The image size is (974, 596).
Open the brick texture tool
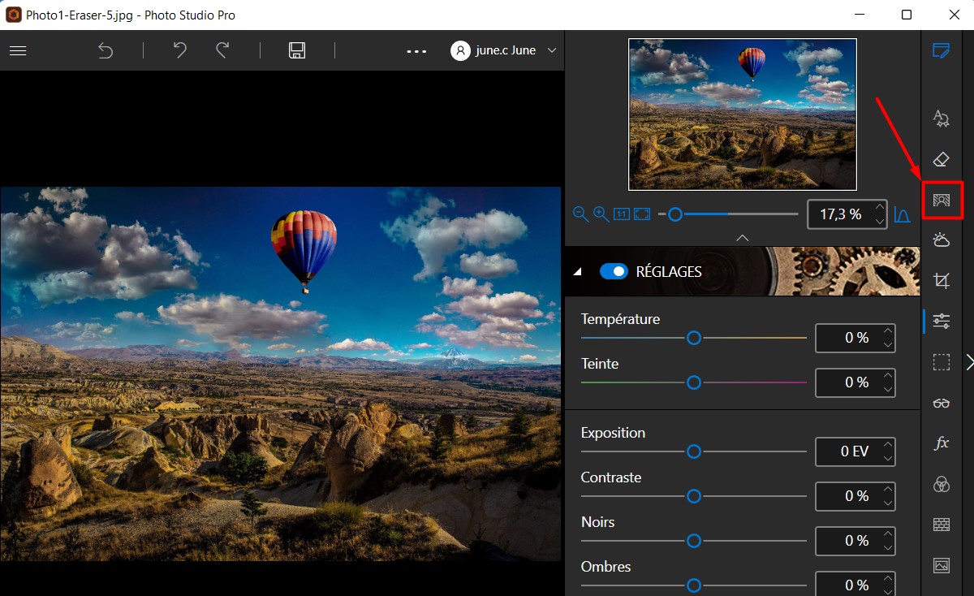tap(942, 525)
